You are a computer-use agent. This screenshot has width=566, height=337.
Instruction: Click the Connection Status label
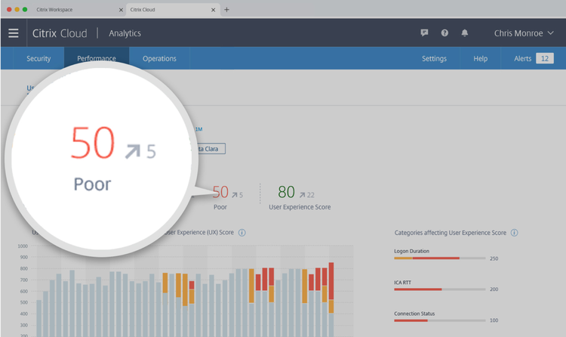tap(414, 314)
